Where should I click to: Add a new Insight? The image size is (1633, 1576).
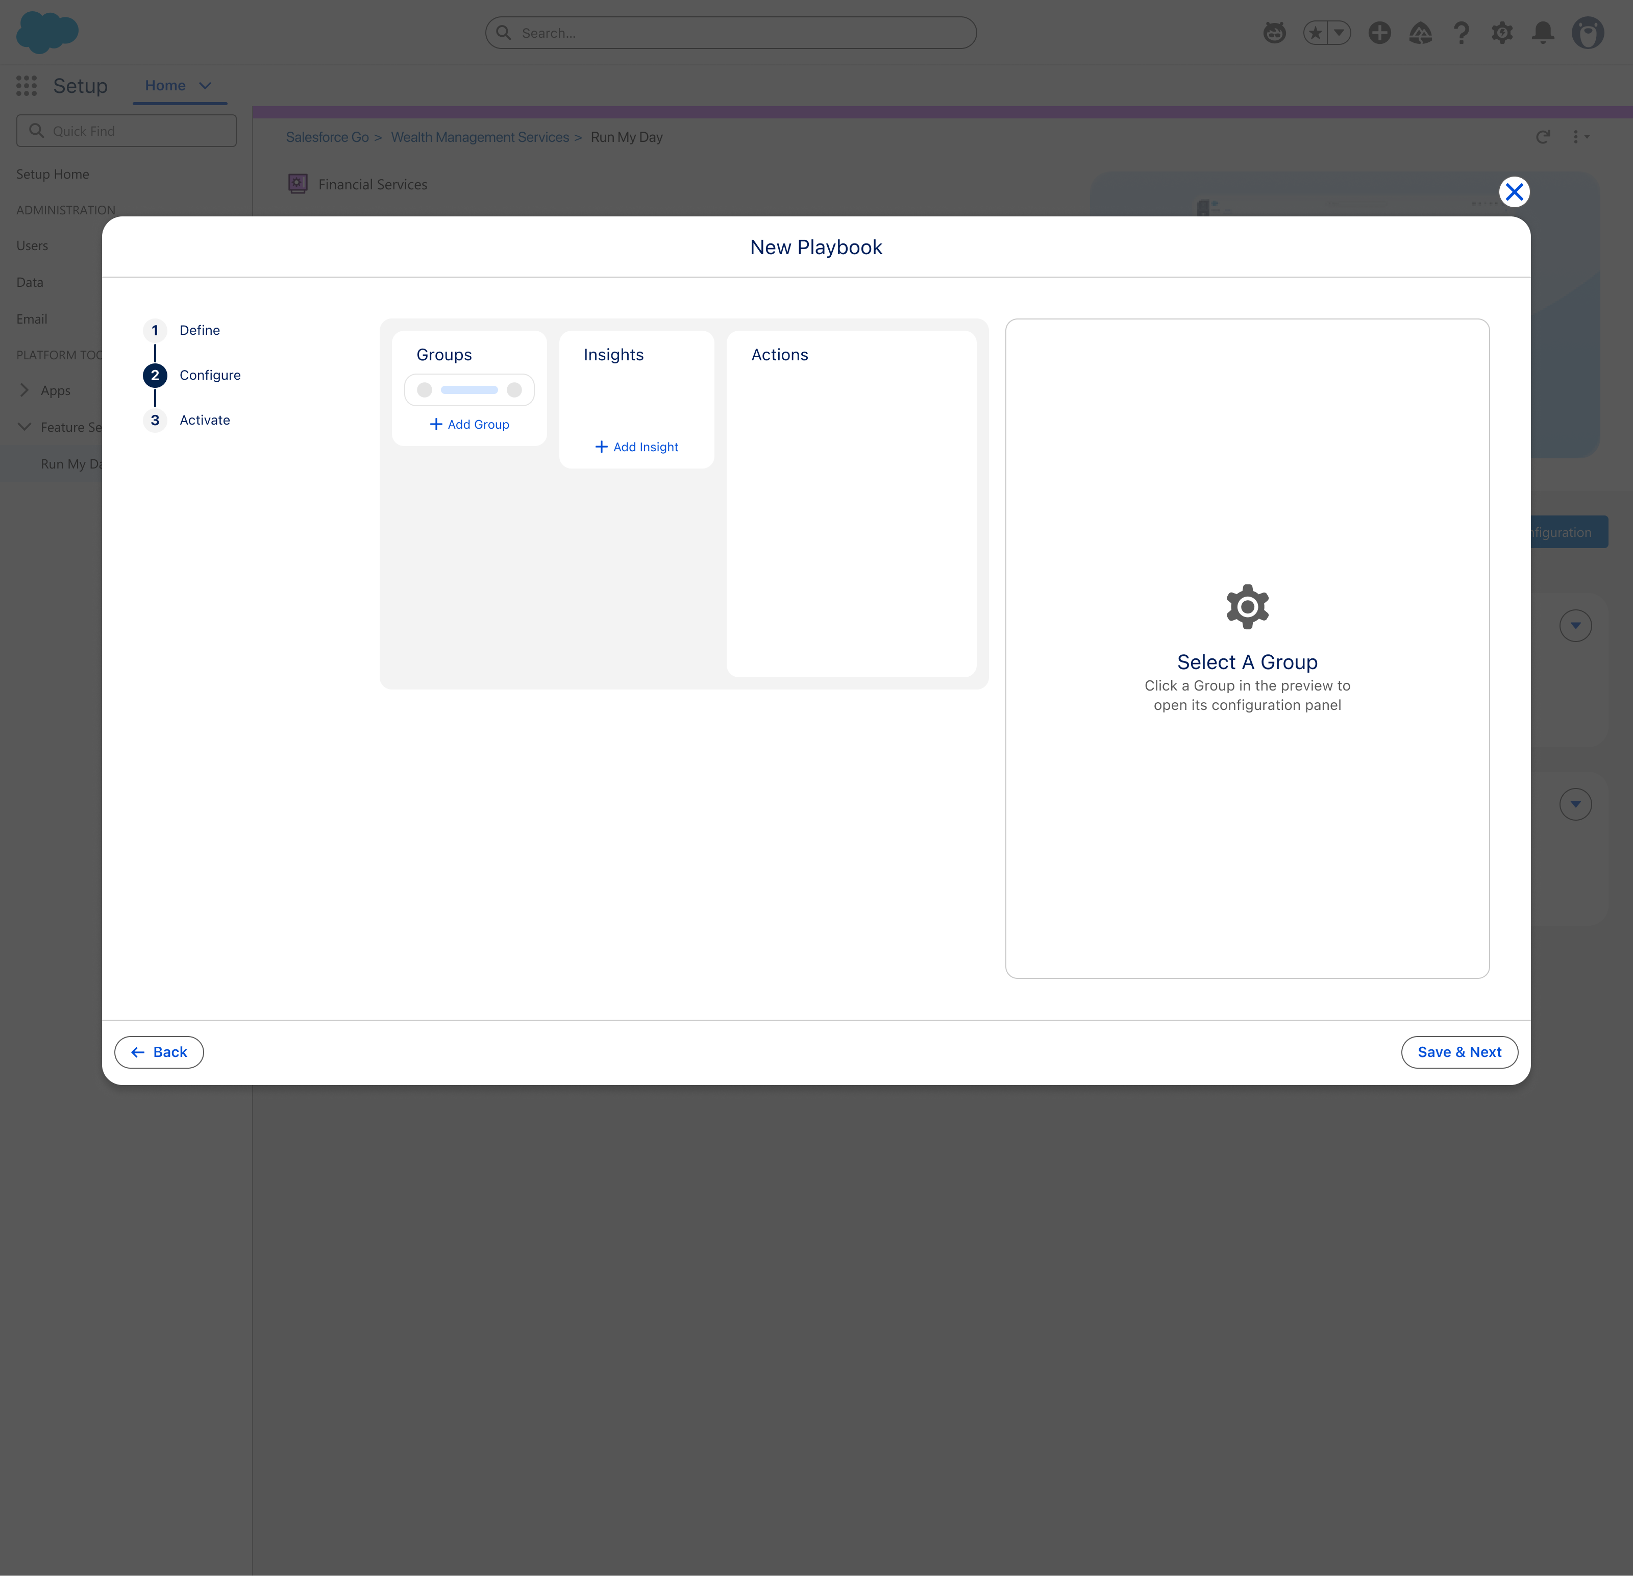(x=636, y=447)
